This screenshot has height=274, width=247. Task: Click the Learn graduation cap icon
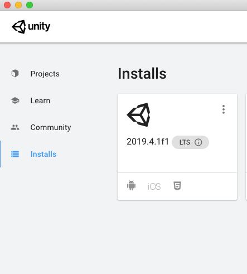pos(15,100)
